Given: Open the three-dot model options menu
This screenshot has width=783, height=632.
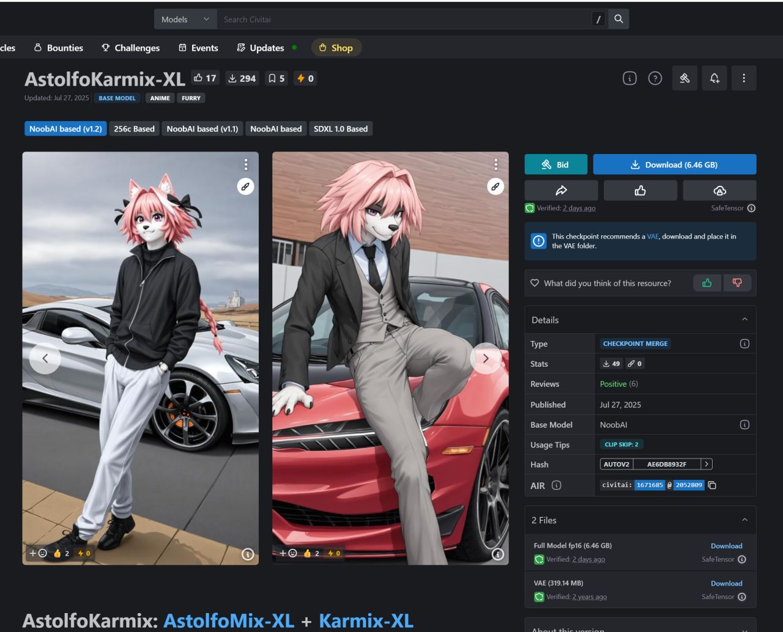Looking at the screenshot, I should click(x=744, y=78).
